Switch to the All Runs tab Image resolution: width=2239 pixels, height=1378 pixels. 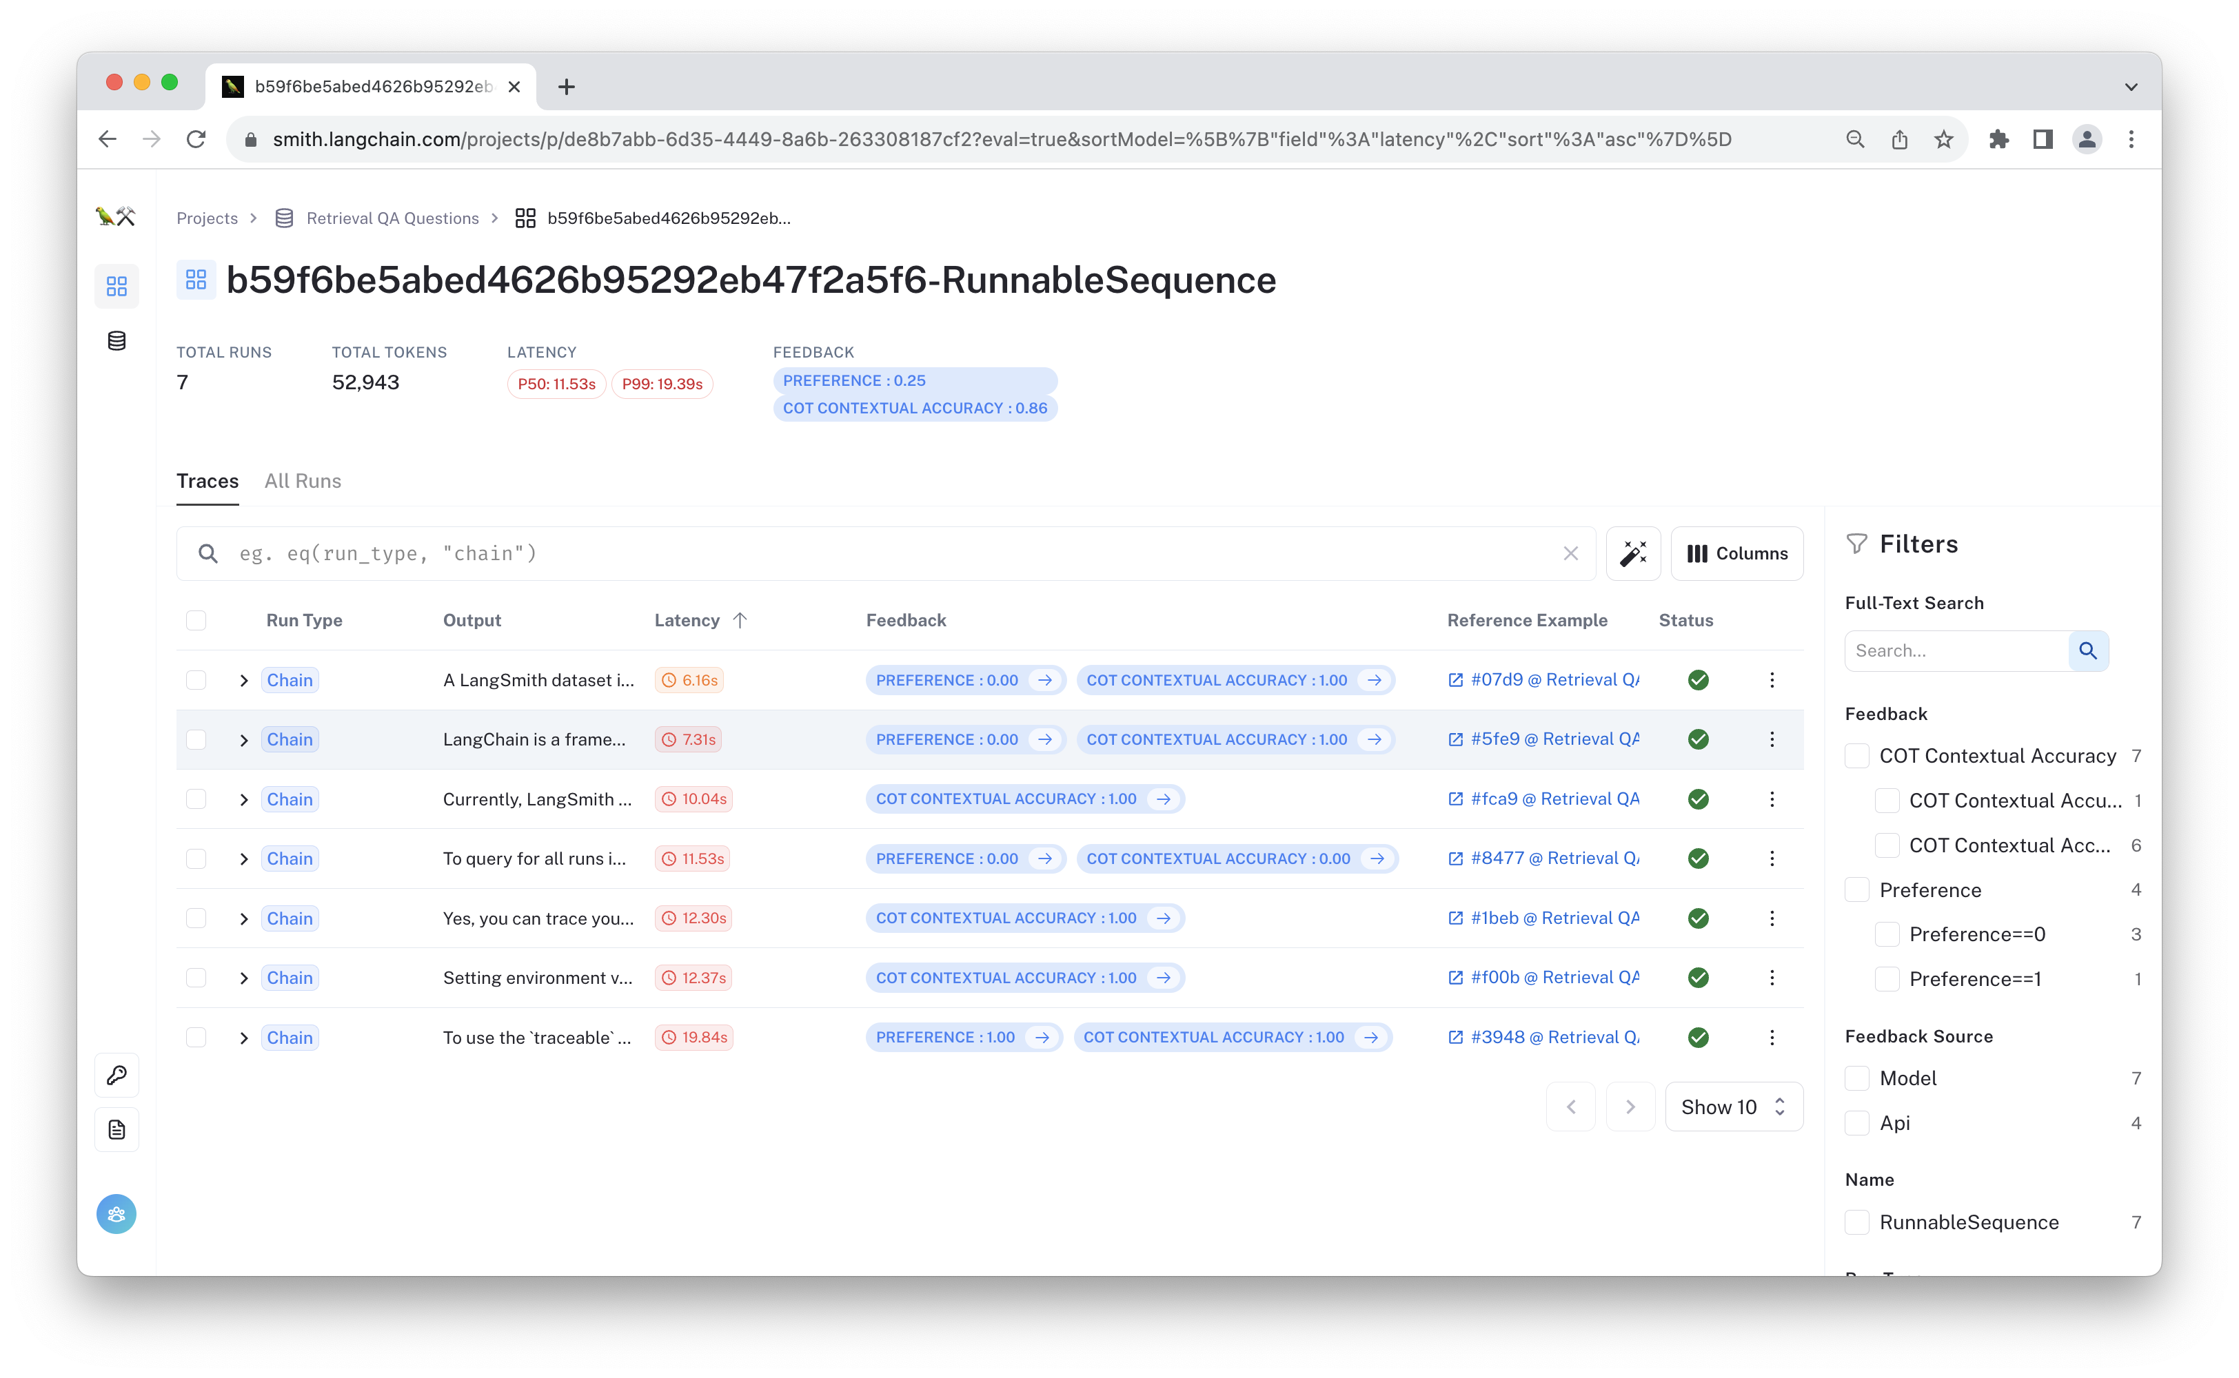(x=303, y=481)
